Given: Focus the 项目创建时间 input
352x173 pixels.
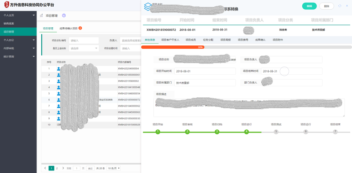Looking at the screenshot, I should pos(131,48).
